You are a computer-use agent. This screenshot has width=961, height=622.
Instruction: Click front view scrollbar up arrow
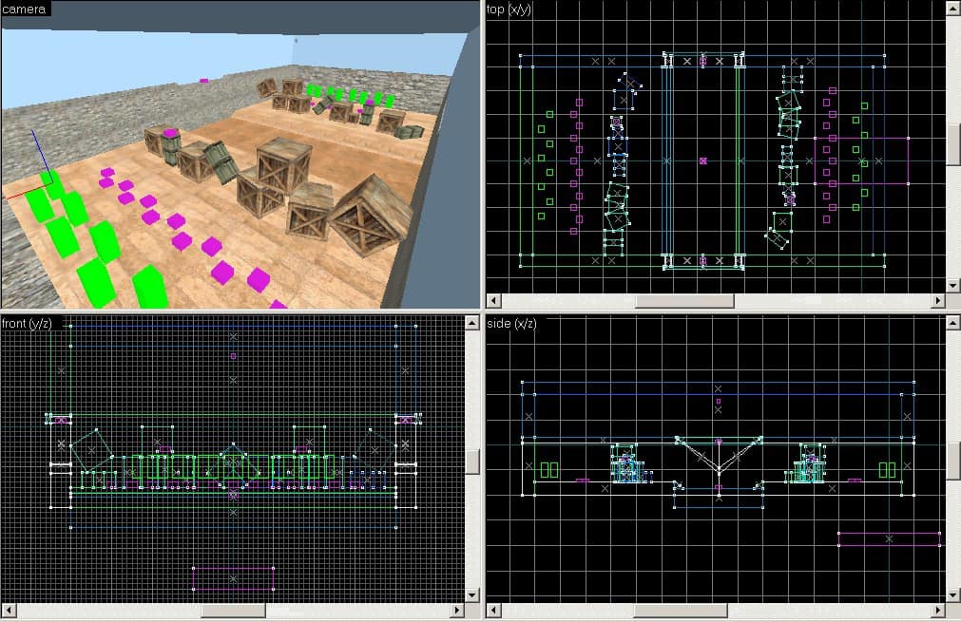[471, 323]
